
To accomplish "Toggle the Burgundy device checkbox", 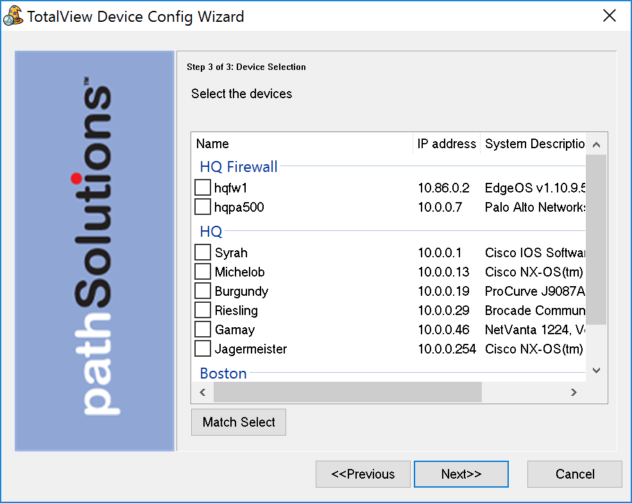I will click(203, 291).
